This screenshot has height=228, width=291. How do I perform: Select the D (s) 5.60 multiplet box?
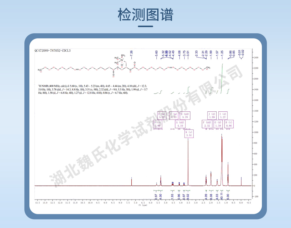(158, 124)
